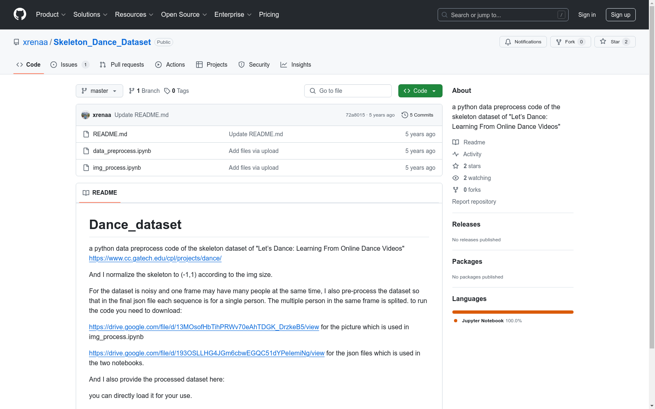View the 5 Commits history

[418, 115]
